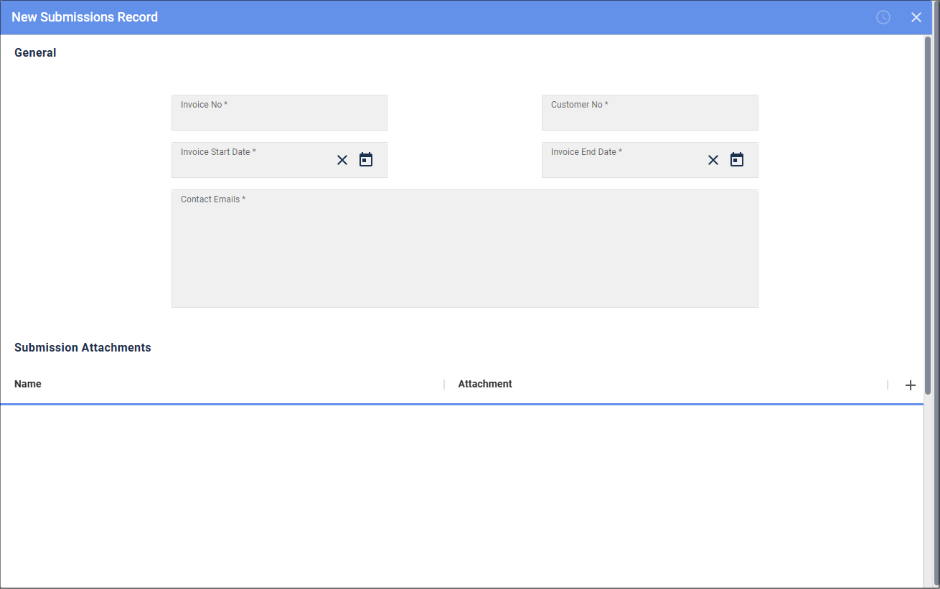This screenshot has height=589, width=940.
Task: Close the New Submissions Record dialog
Action: pyautogui.click(x=916, y=17)
